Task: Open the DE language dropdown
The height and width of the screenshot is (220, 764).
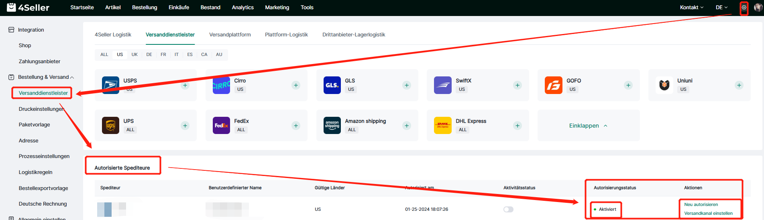Action: tap(721, 8)
